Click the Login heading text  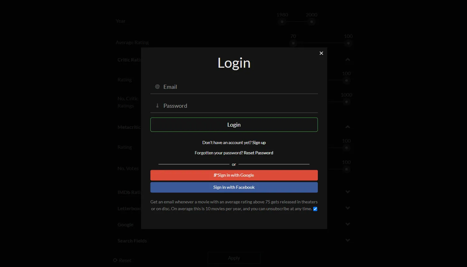point(234,63)
